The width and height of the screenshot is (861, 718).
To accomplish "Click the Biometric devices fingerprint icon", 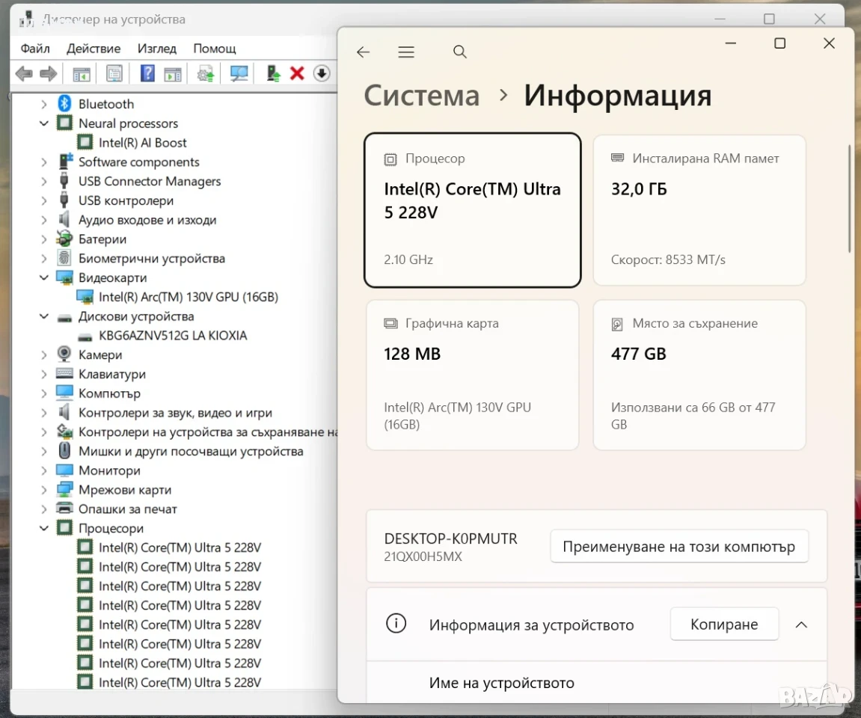I will [x=64, y=258].
